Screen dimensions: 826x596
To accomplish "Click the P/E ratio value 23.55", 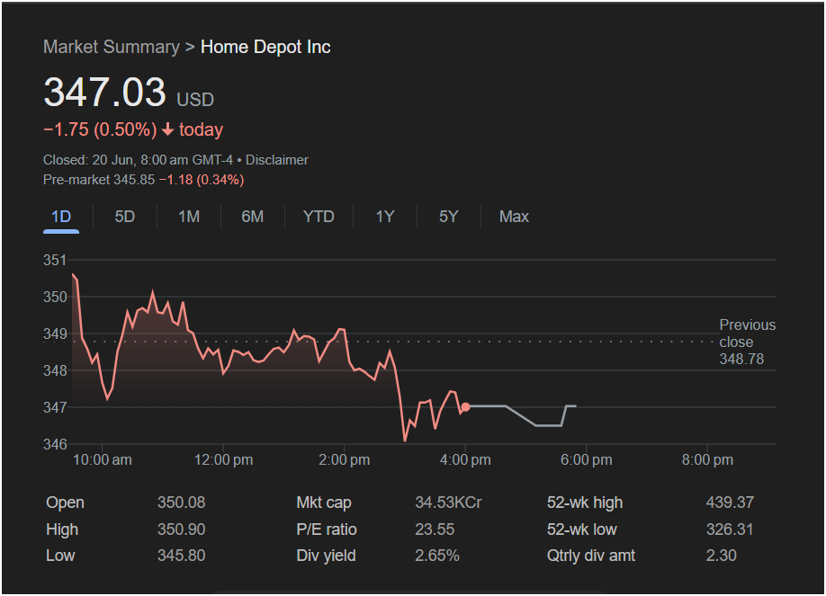I will (x=435, y=529).
